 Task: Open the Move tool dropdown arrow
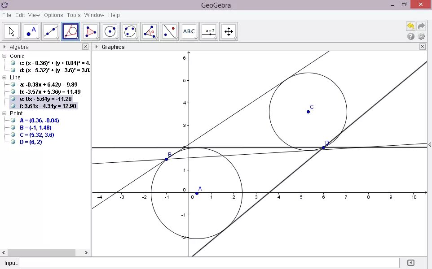pos(18,38)
